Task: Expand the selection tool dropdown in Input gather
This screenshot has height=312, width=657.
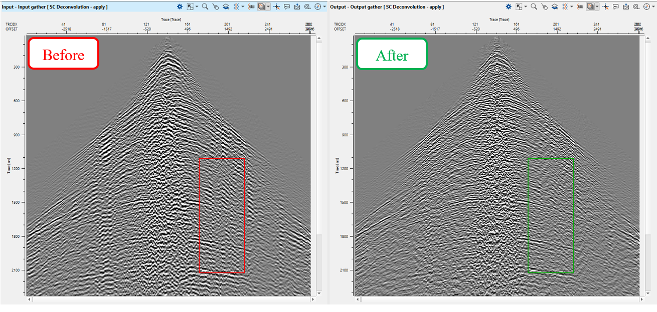Action: [x=197, y=7]
